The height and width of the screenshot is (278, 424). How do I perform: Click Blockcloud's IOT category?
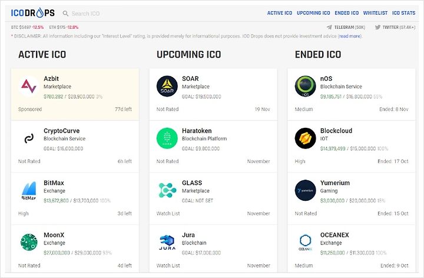click(324, 139)
